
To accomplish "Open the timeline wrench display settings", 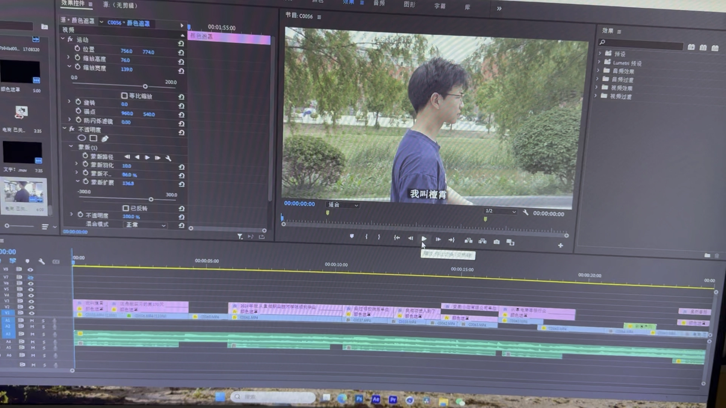I will (42, 261).
